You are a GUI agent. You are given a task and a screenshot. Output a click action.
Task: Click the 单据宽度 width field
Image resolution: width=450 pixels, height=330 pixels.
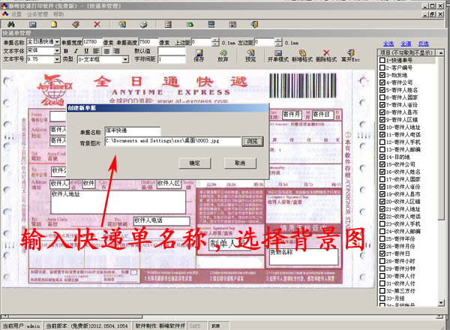92,42
